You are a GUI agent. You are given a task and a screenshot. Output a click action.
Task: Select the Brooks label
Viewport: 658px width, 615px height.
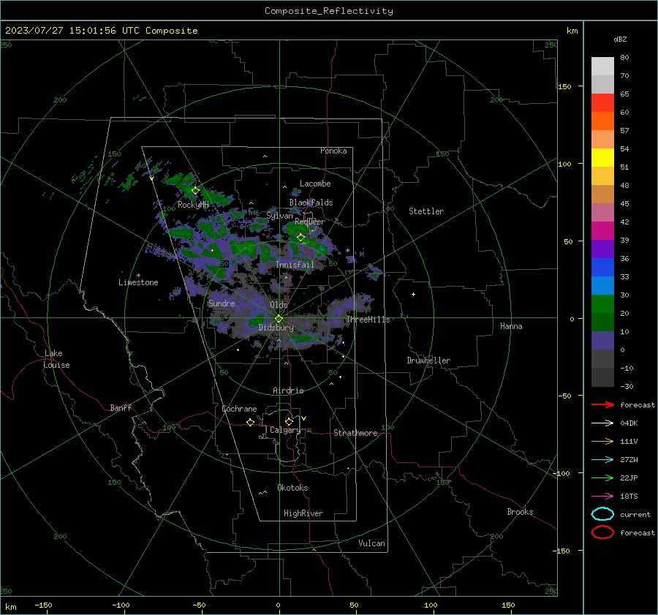click(x=520, y=512)
